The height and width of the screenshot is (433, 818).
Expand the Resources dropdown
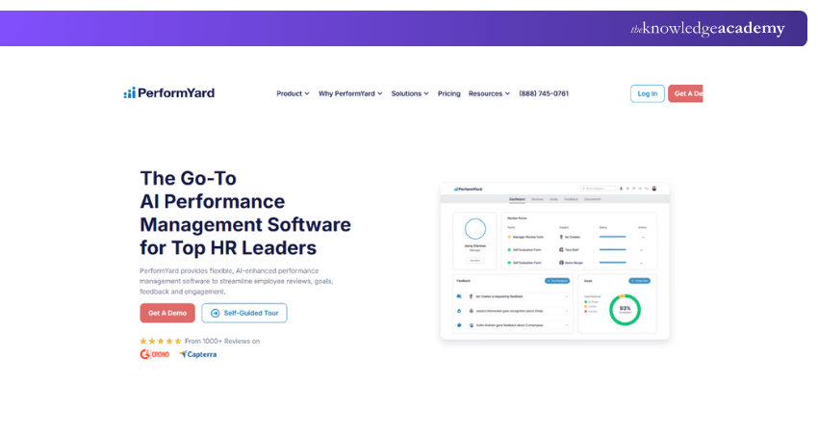[489, 93]
